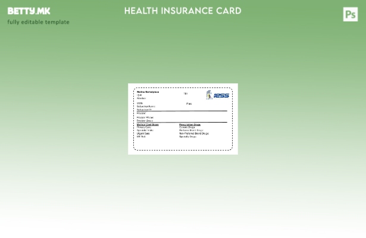The image size is (366, 238).
Task: Click the Specialist Visits entry
Action: pos(145,130)
